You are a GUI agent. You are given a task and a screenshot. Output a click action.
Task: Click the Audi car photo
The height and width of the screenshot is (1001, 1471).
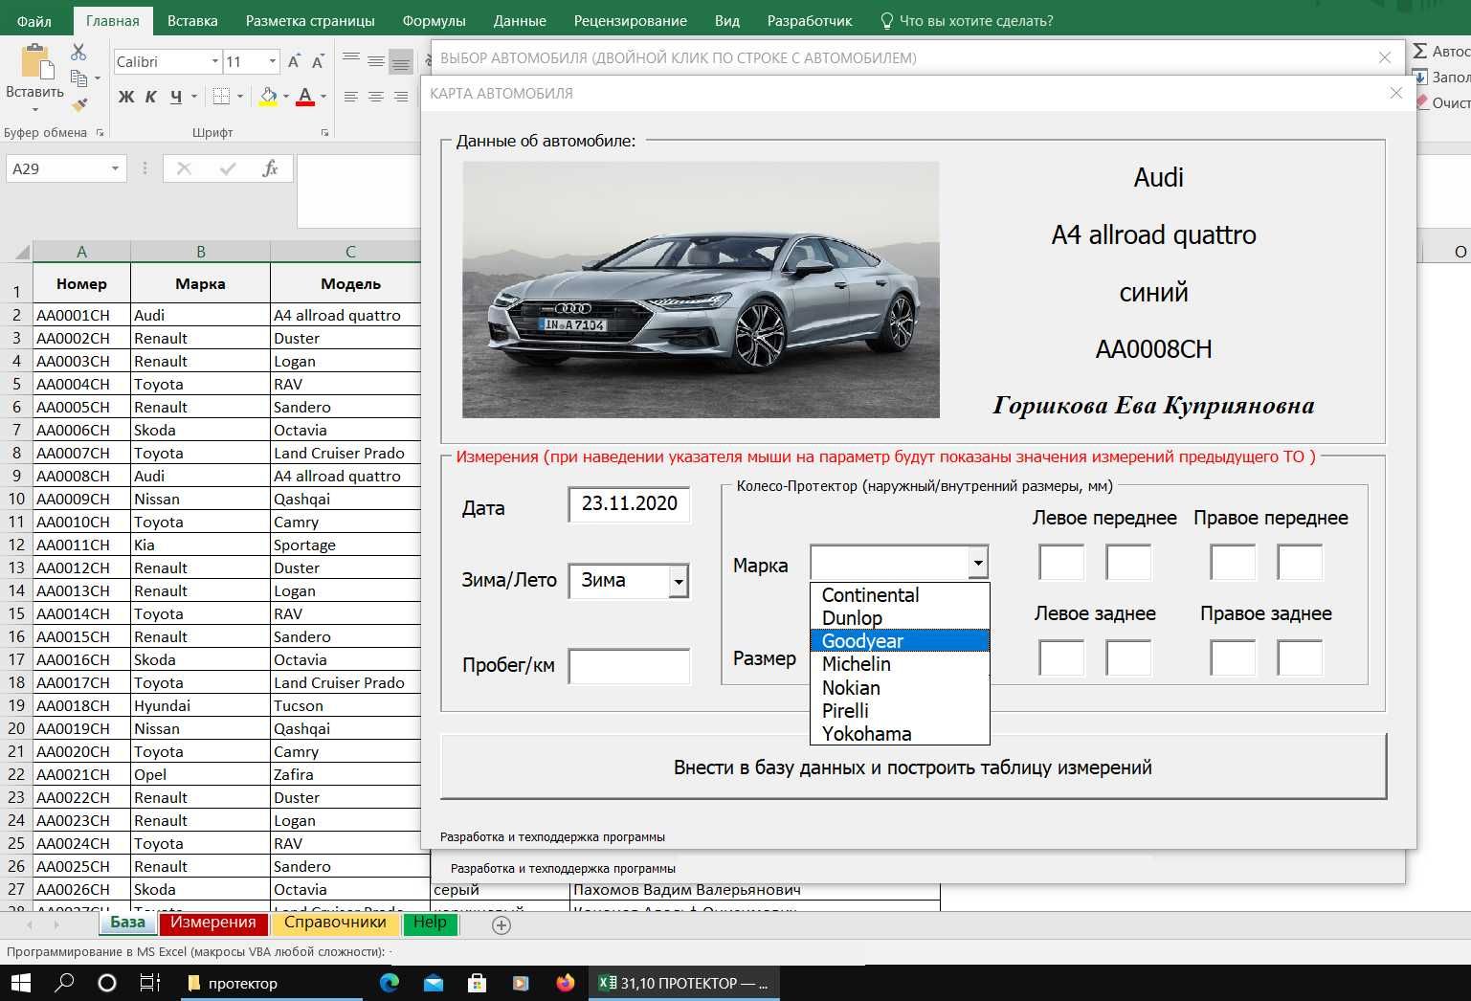point(701,289)
